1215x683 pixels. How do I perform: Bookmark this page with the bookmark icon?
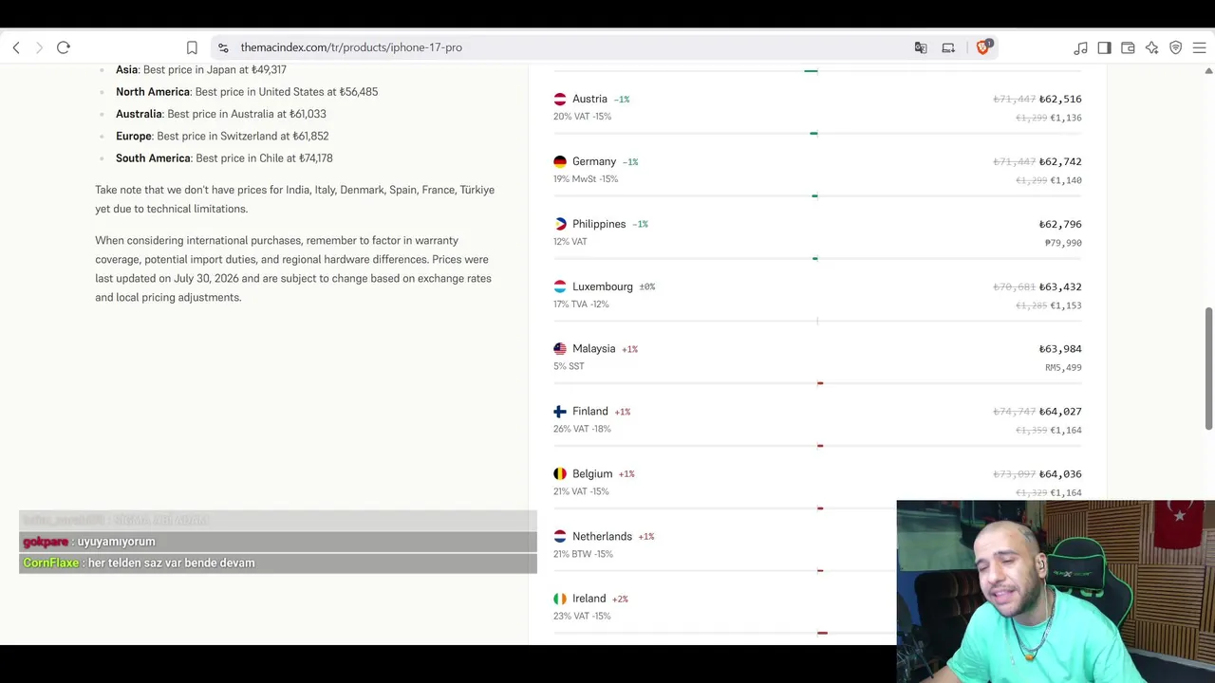(192, 47)
